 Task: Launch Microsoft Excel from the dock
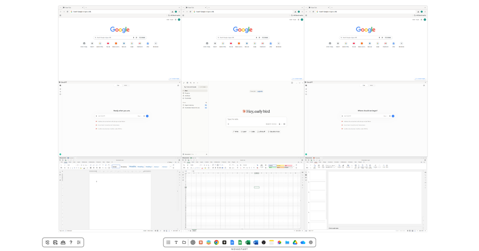pos(248,242)
